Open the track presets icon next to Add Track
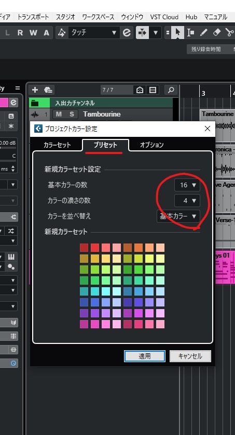The height and width of the screenshot is (435, 235). (48, 90)
